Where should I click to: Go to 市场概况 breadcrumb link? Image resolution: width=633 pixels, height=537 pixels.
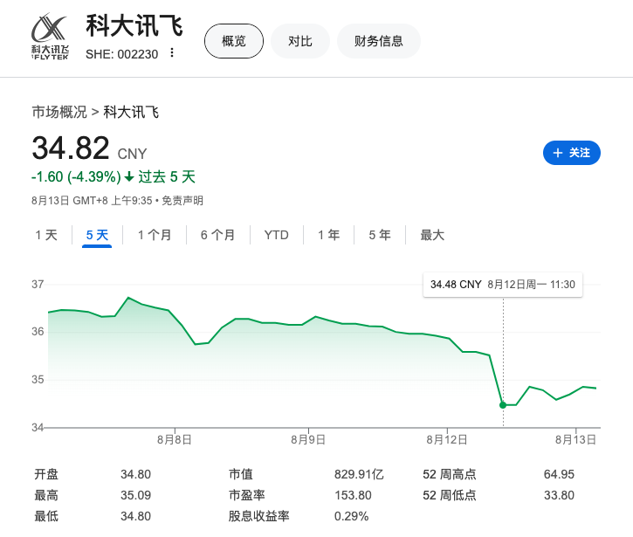pyautogui.click(x=59, y=112)
